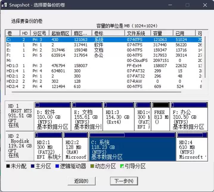The height and width of the screenshot is (192, 214).
Task: Click the used value 56220 for D:
Action: coord(181,45)
